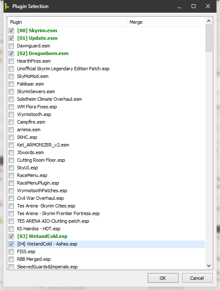Check the Campfire.esm plugin box
Viewport: 220px width, 290px height.
coord(11,122)
